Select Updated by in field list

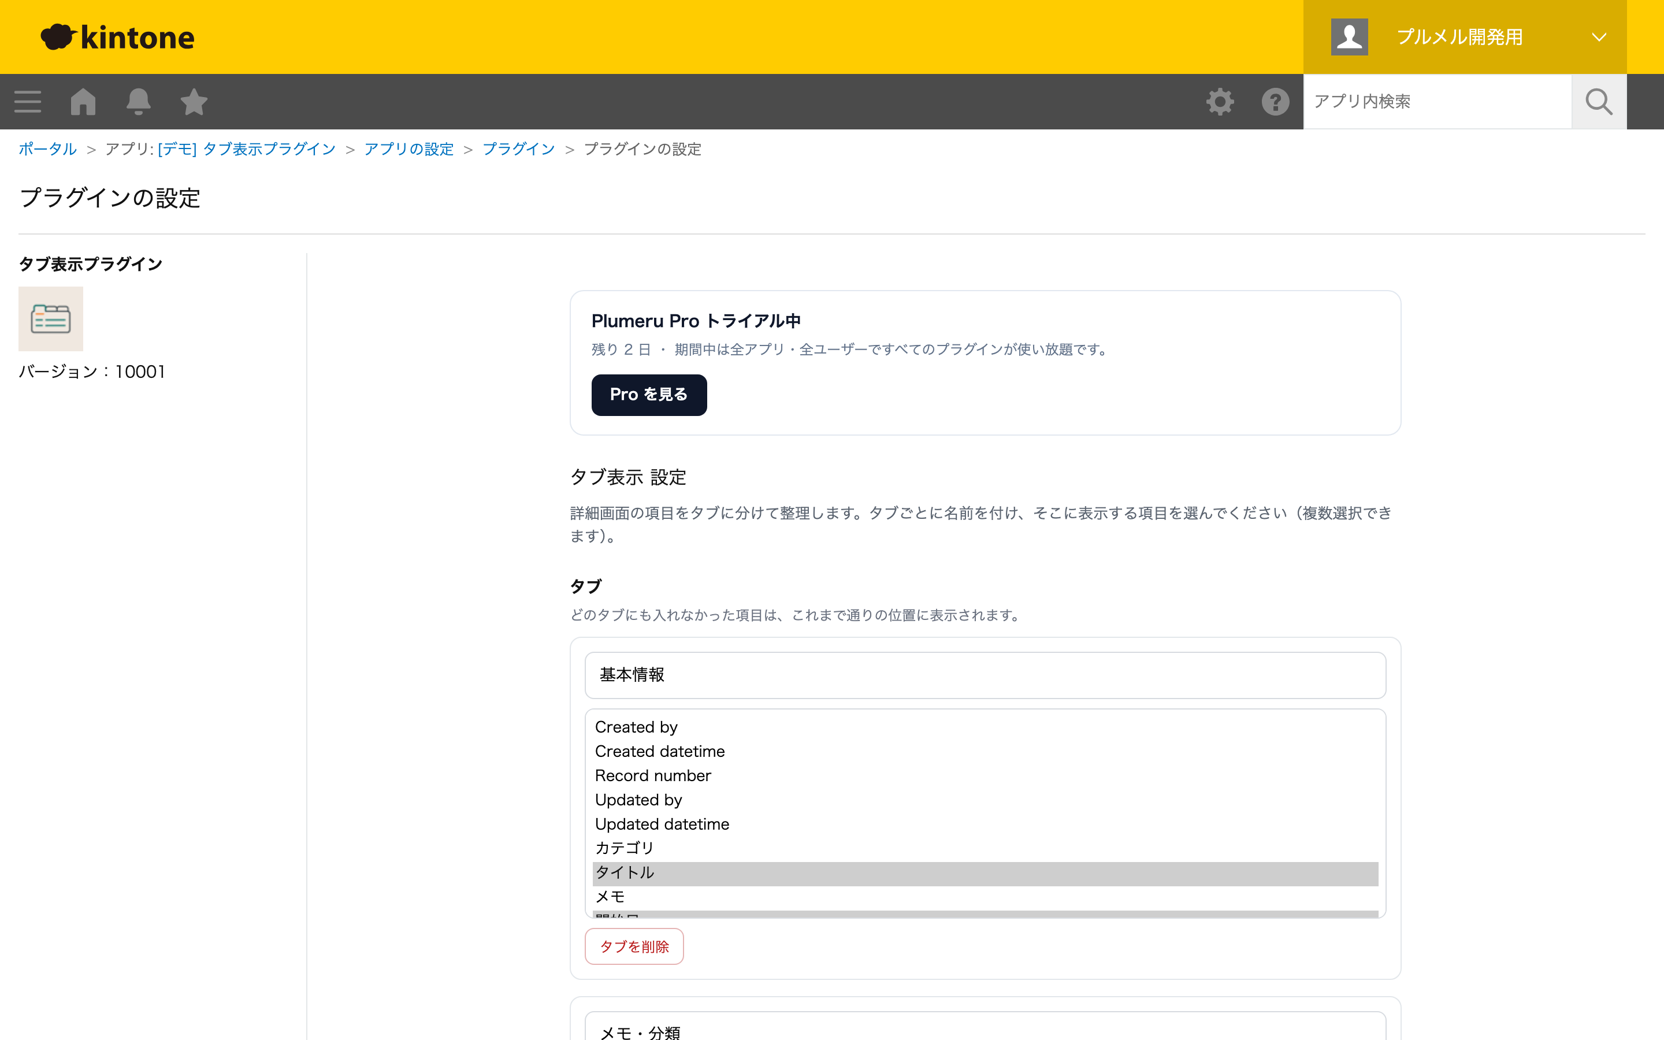click(x=985, y=800)
